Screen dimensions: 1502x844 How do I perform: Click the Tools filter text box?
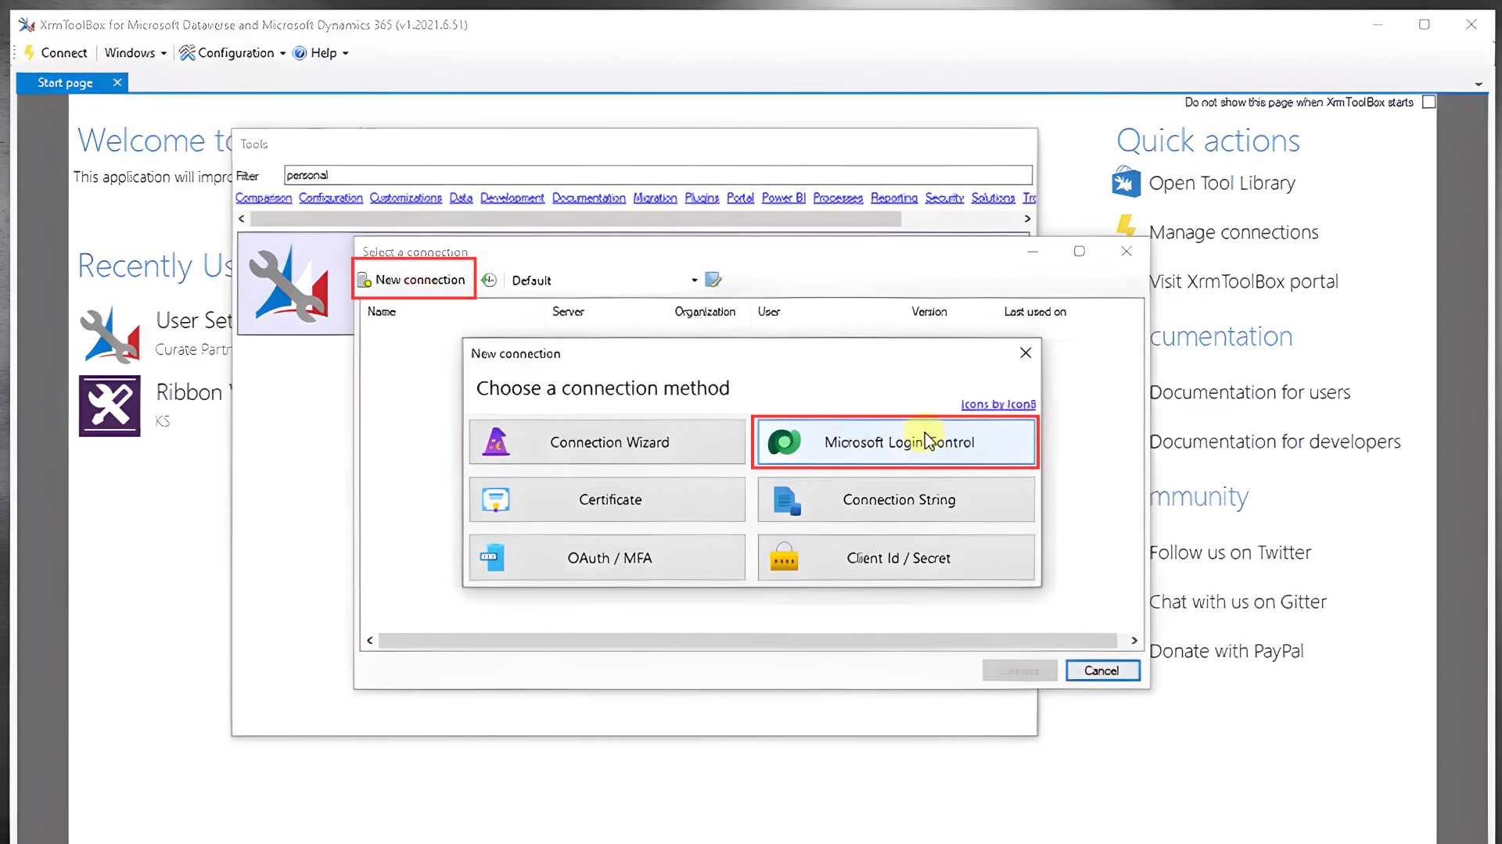tap(658, 175)
